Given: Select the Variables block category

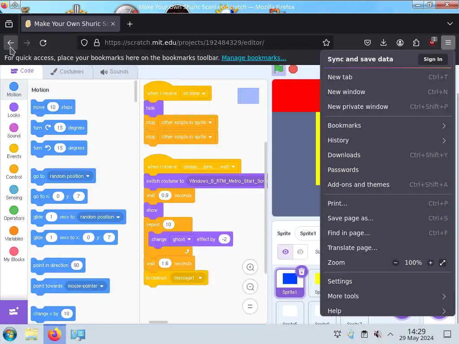Looking at the screenshot, I should pyautogui.click(x=14, y=234).
